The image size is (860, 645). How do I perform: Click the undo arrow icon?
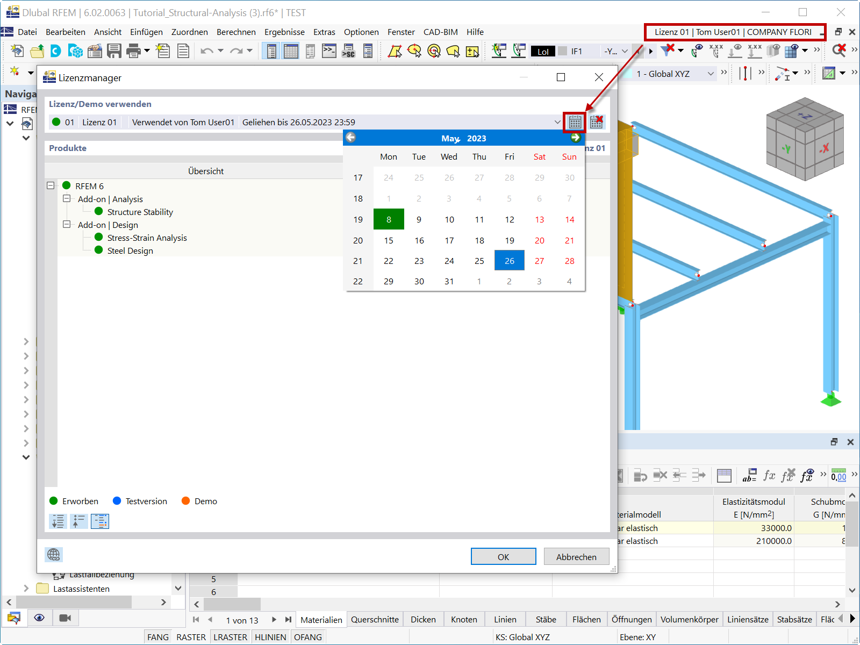point(206,51)
